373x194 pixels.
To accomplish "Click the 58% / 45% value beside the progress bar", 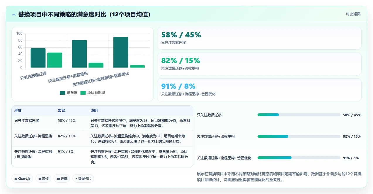I will 352,115.
